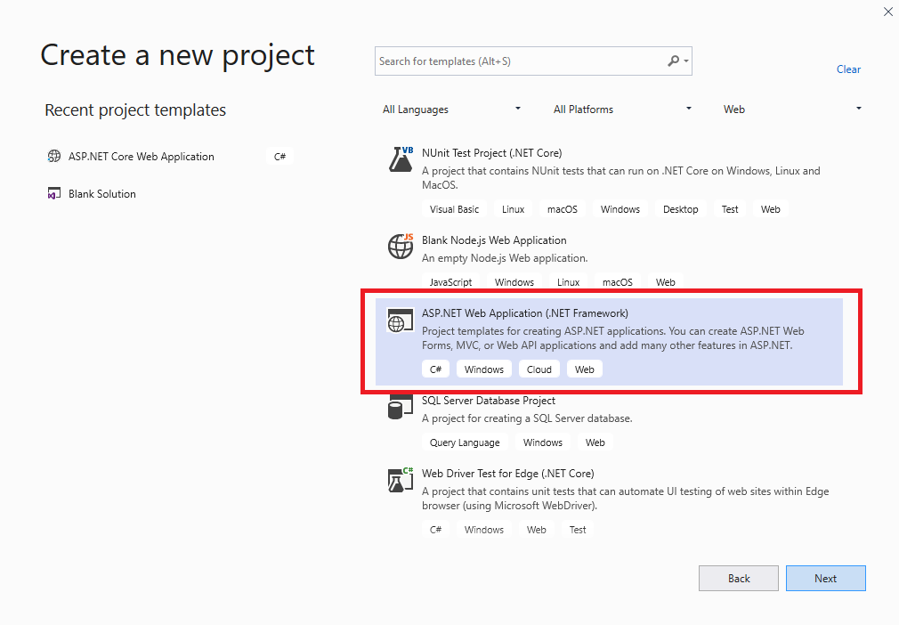Open the All Languages dropdown
The height and width of the screenshot is (625, 899).
[x=451, y=110]
